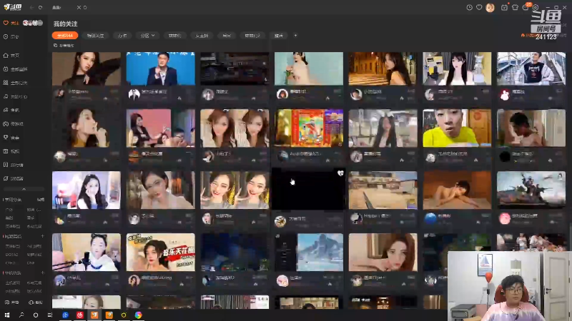This screenshot has width=572, height=321.
Task: Open the last sidebar item above the collapse chevron
Action: 14,179
